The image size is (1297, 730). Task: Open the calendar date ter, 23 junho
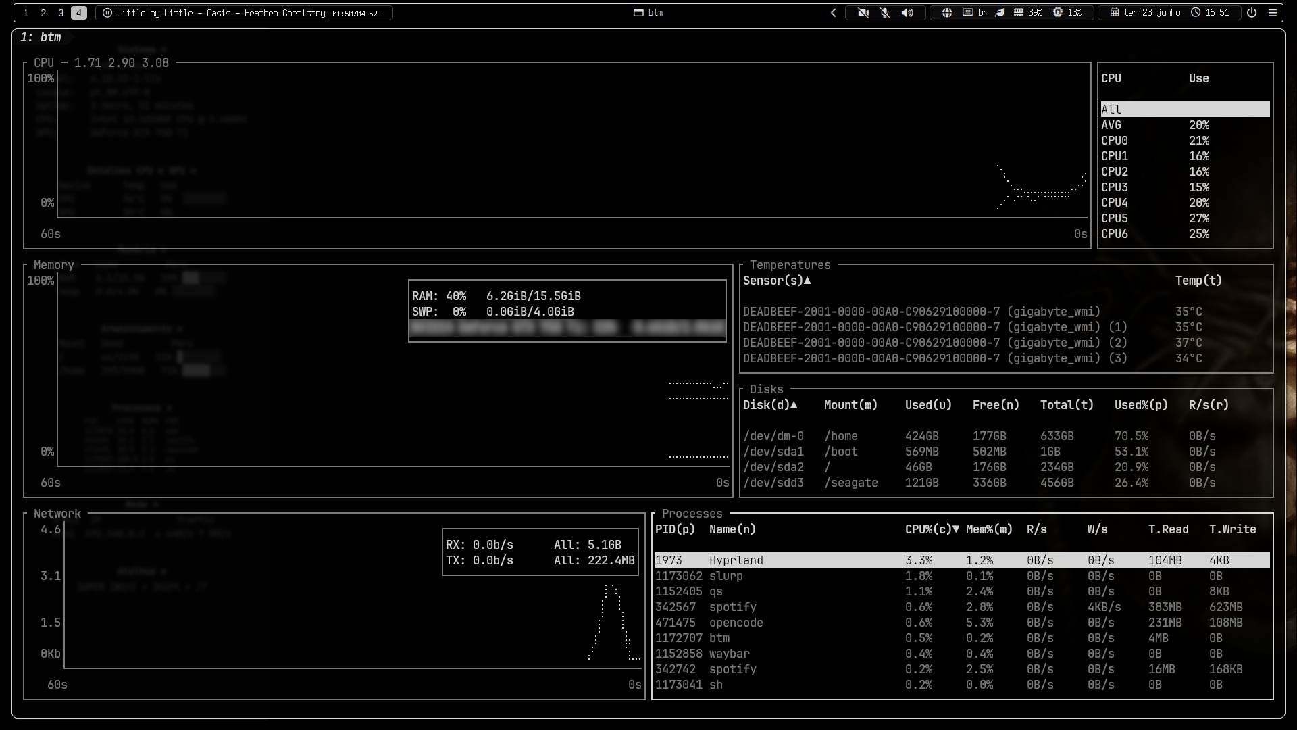click(x=1145, y=13)
